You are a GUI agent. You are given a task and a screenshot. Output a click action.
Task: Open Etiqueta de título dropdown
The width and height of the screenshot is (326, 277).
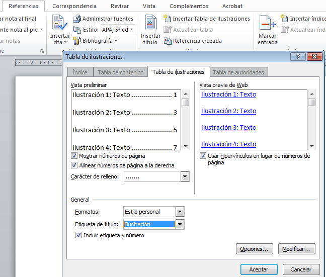pyautogui.click(x=180, y=224)
